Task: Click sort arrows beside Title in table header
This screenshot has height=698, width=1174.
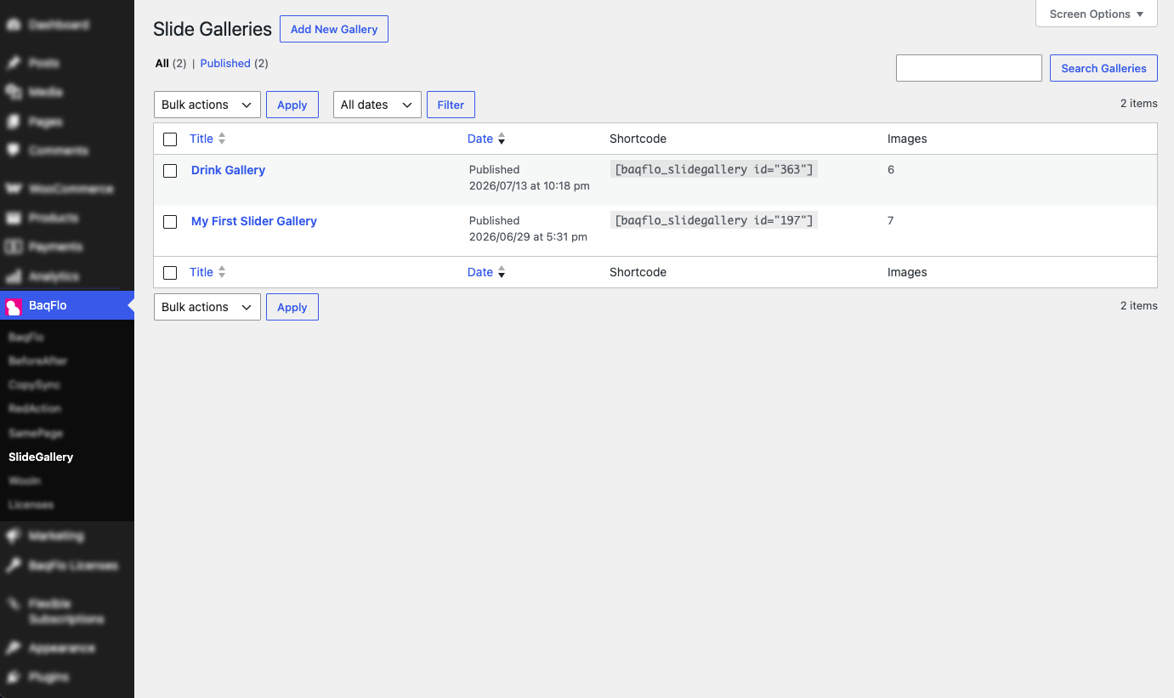Action: pos(222,139)
